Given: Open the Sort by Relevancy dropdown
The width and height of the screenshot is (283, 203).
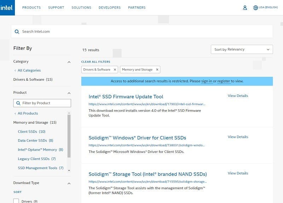Looking at the screenshot, I should point(242,50).
